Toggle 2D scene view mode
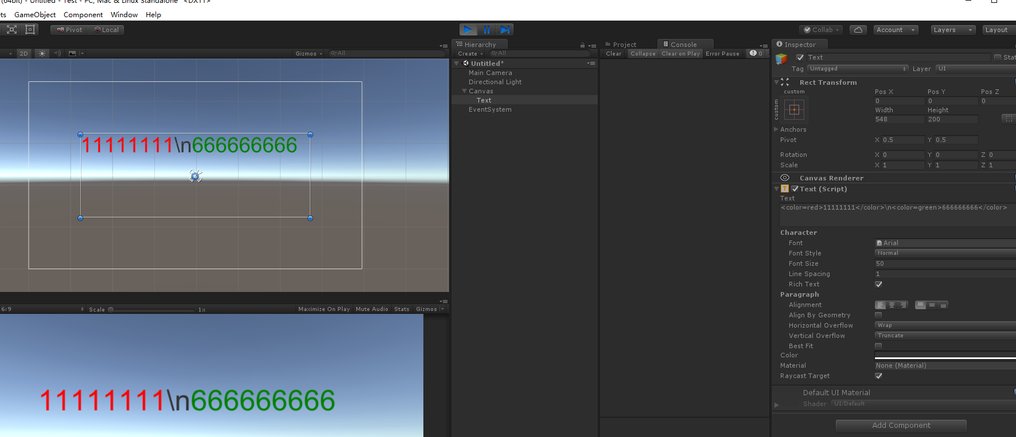The image size is (1016, 437). pyautogui.click(x=24, y=53)
